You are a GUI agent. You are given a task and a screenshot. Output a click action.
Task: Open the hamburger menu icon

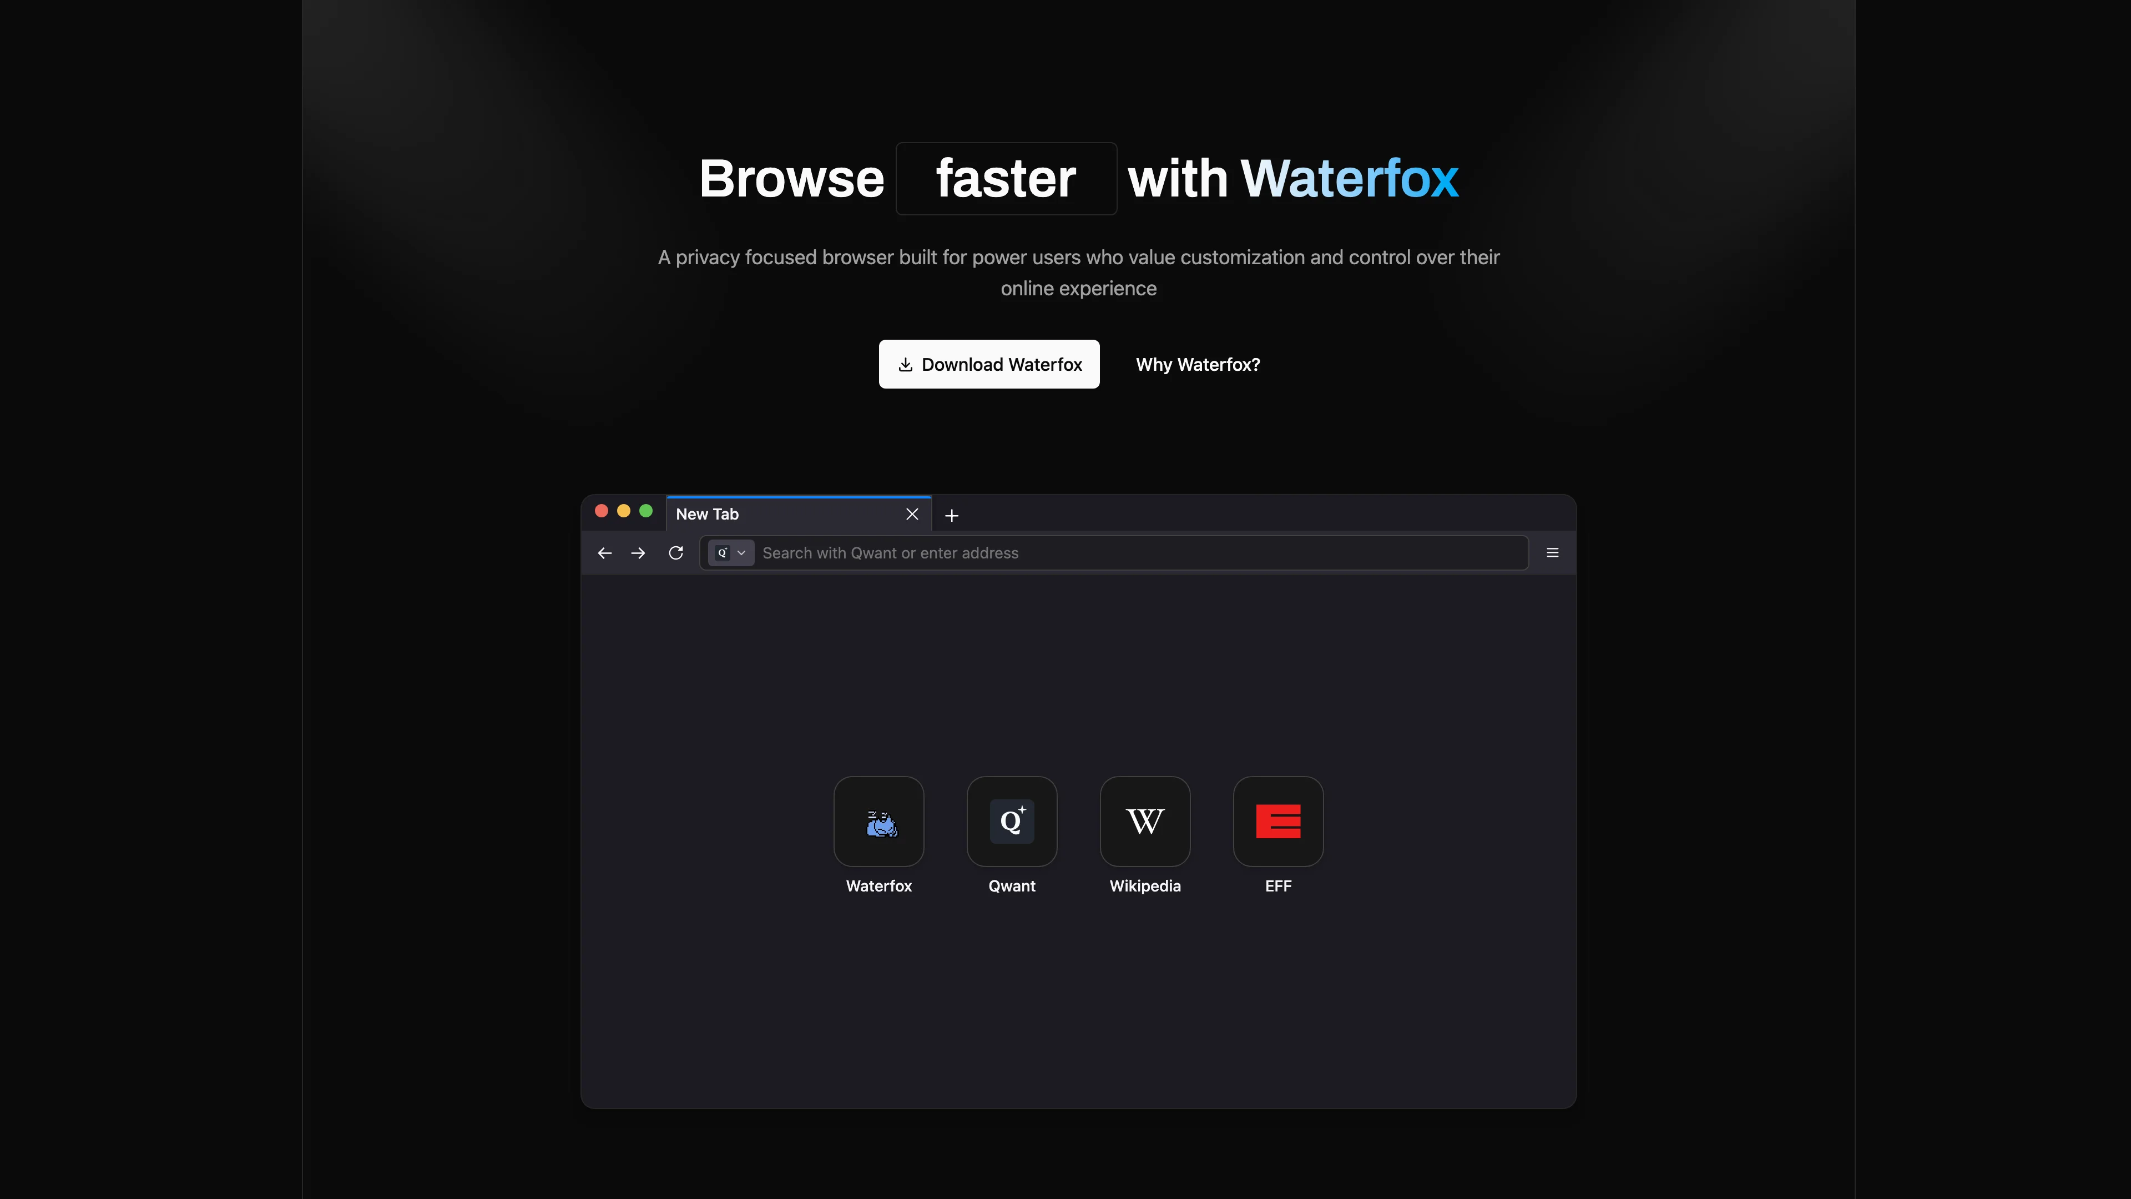[1553, 553]
